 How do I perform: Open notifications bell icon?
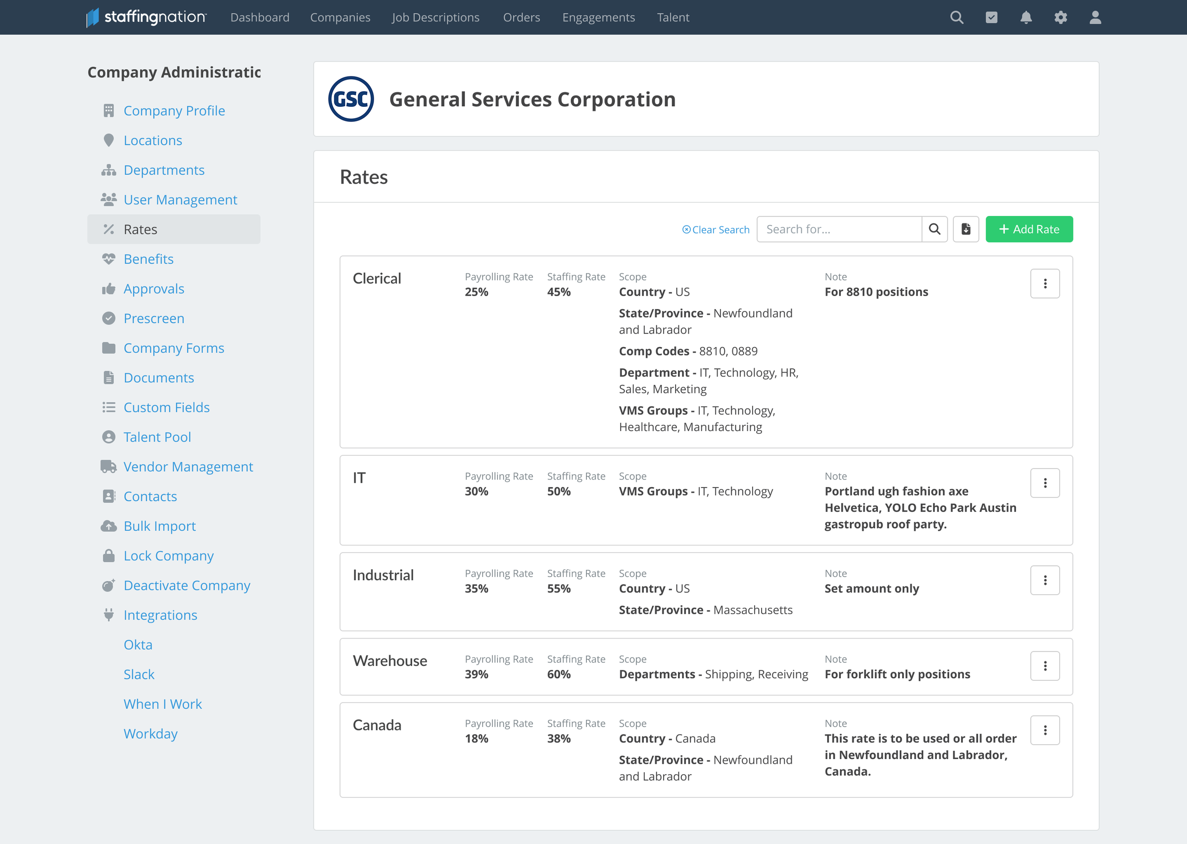point(1026,17)
